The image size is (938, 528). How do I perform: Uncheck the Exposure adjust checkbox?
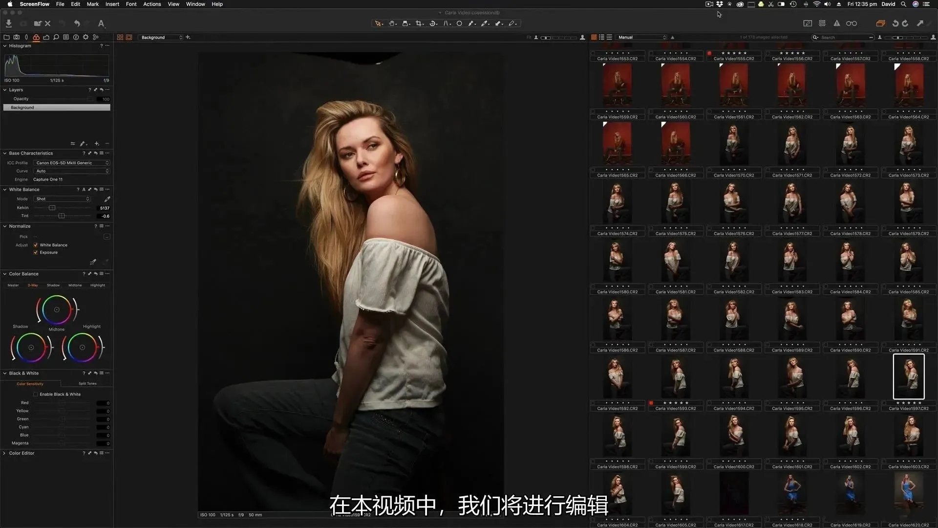click(x=36, y=252)
